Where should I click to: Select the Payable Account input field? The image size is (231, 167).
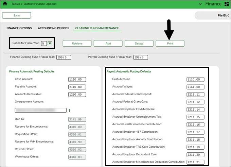pyautogui.click(x=76, y=87)
